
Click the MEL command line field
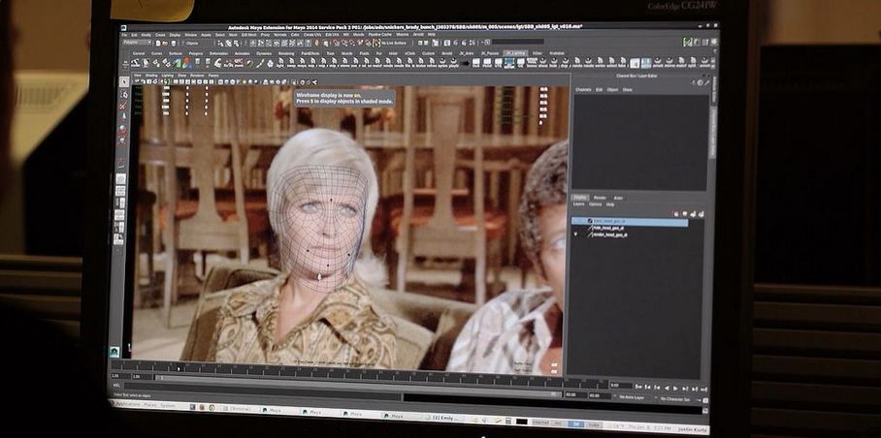[x=261, y=391]
